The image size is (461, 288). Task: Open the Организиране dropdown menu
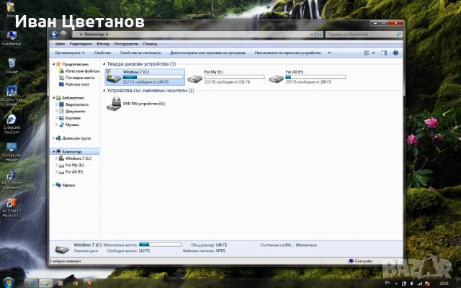click(x=70, y=53)
